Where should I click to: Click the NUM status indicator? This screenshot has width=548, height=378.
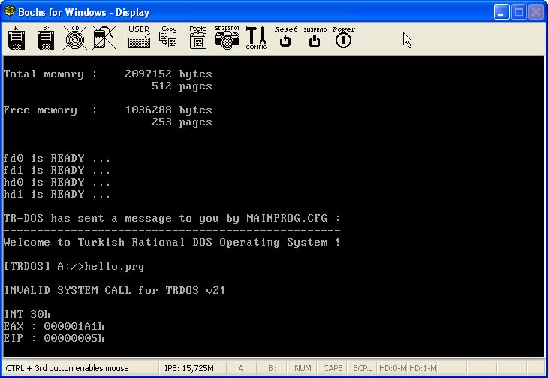[x=303, y=368]
